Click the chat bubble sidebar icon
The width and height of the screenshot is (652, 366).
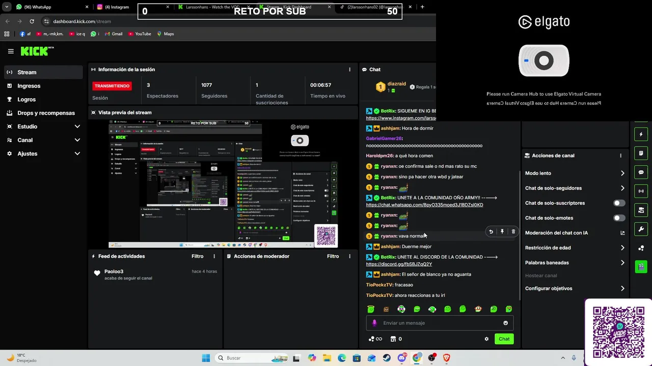pyautogui.click(x=641, y=172)
